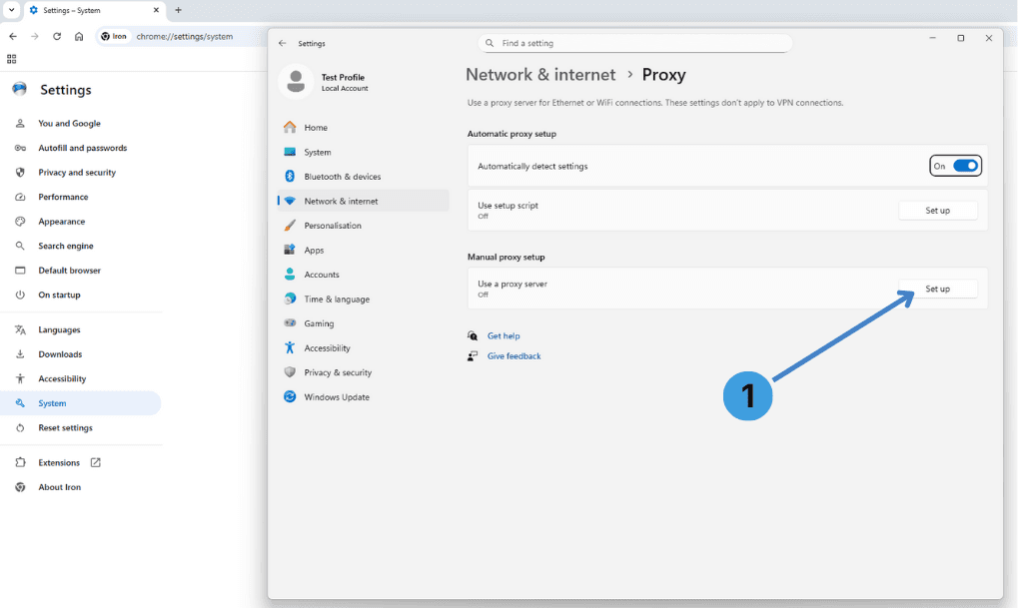The image size is (1018, 608).
Task: Open Languages in Iron settings sidebar
Action: pos(59,330)
